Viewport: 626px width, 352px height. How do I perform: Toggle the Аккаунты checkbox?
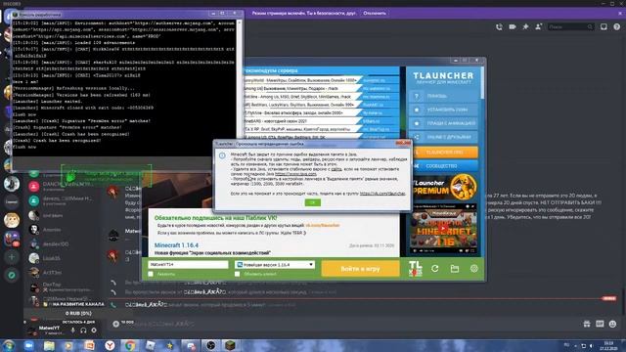click(151, 274)
